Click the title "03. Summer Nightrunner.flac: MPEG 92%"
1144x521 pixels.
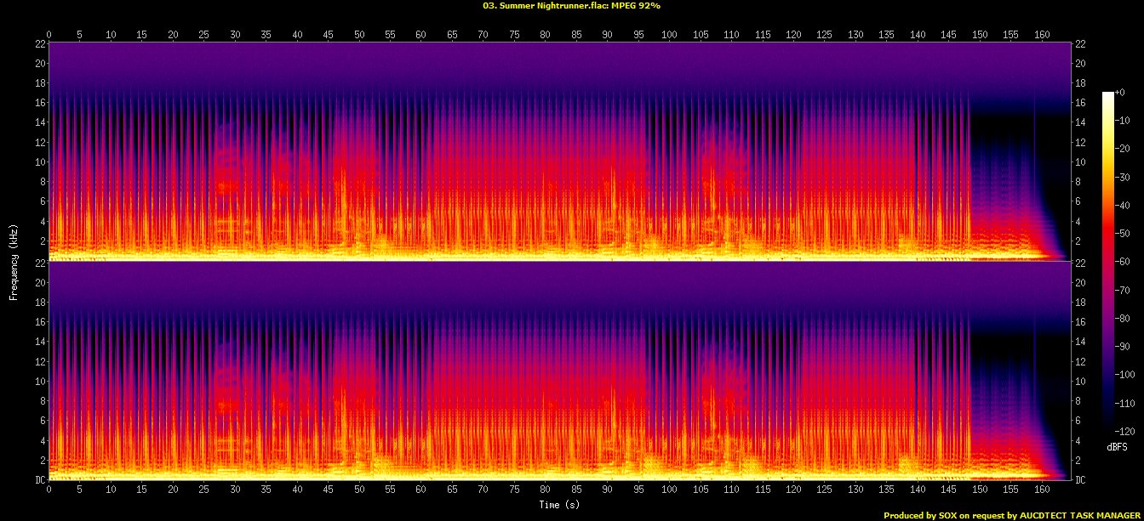571,5
